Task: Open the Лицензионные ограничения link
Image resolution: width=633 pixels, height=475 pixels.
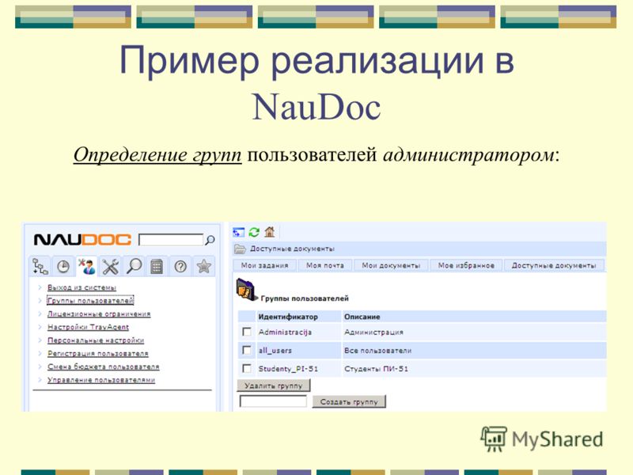Action: pos(99,313)
